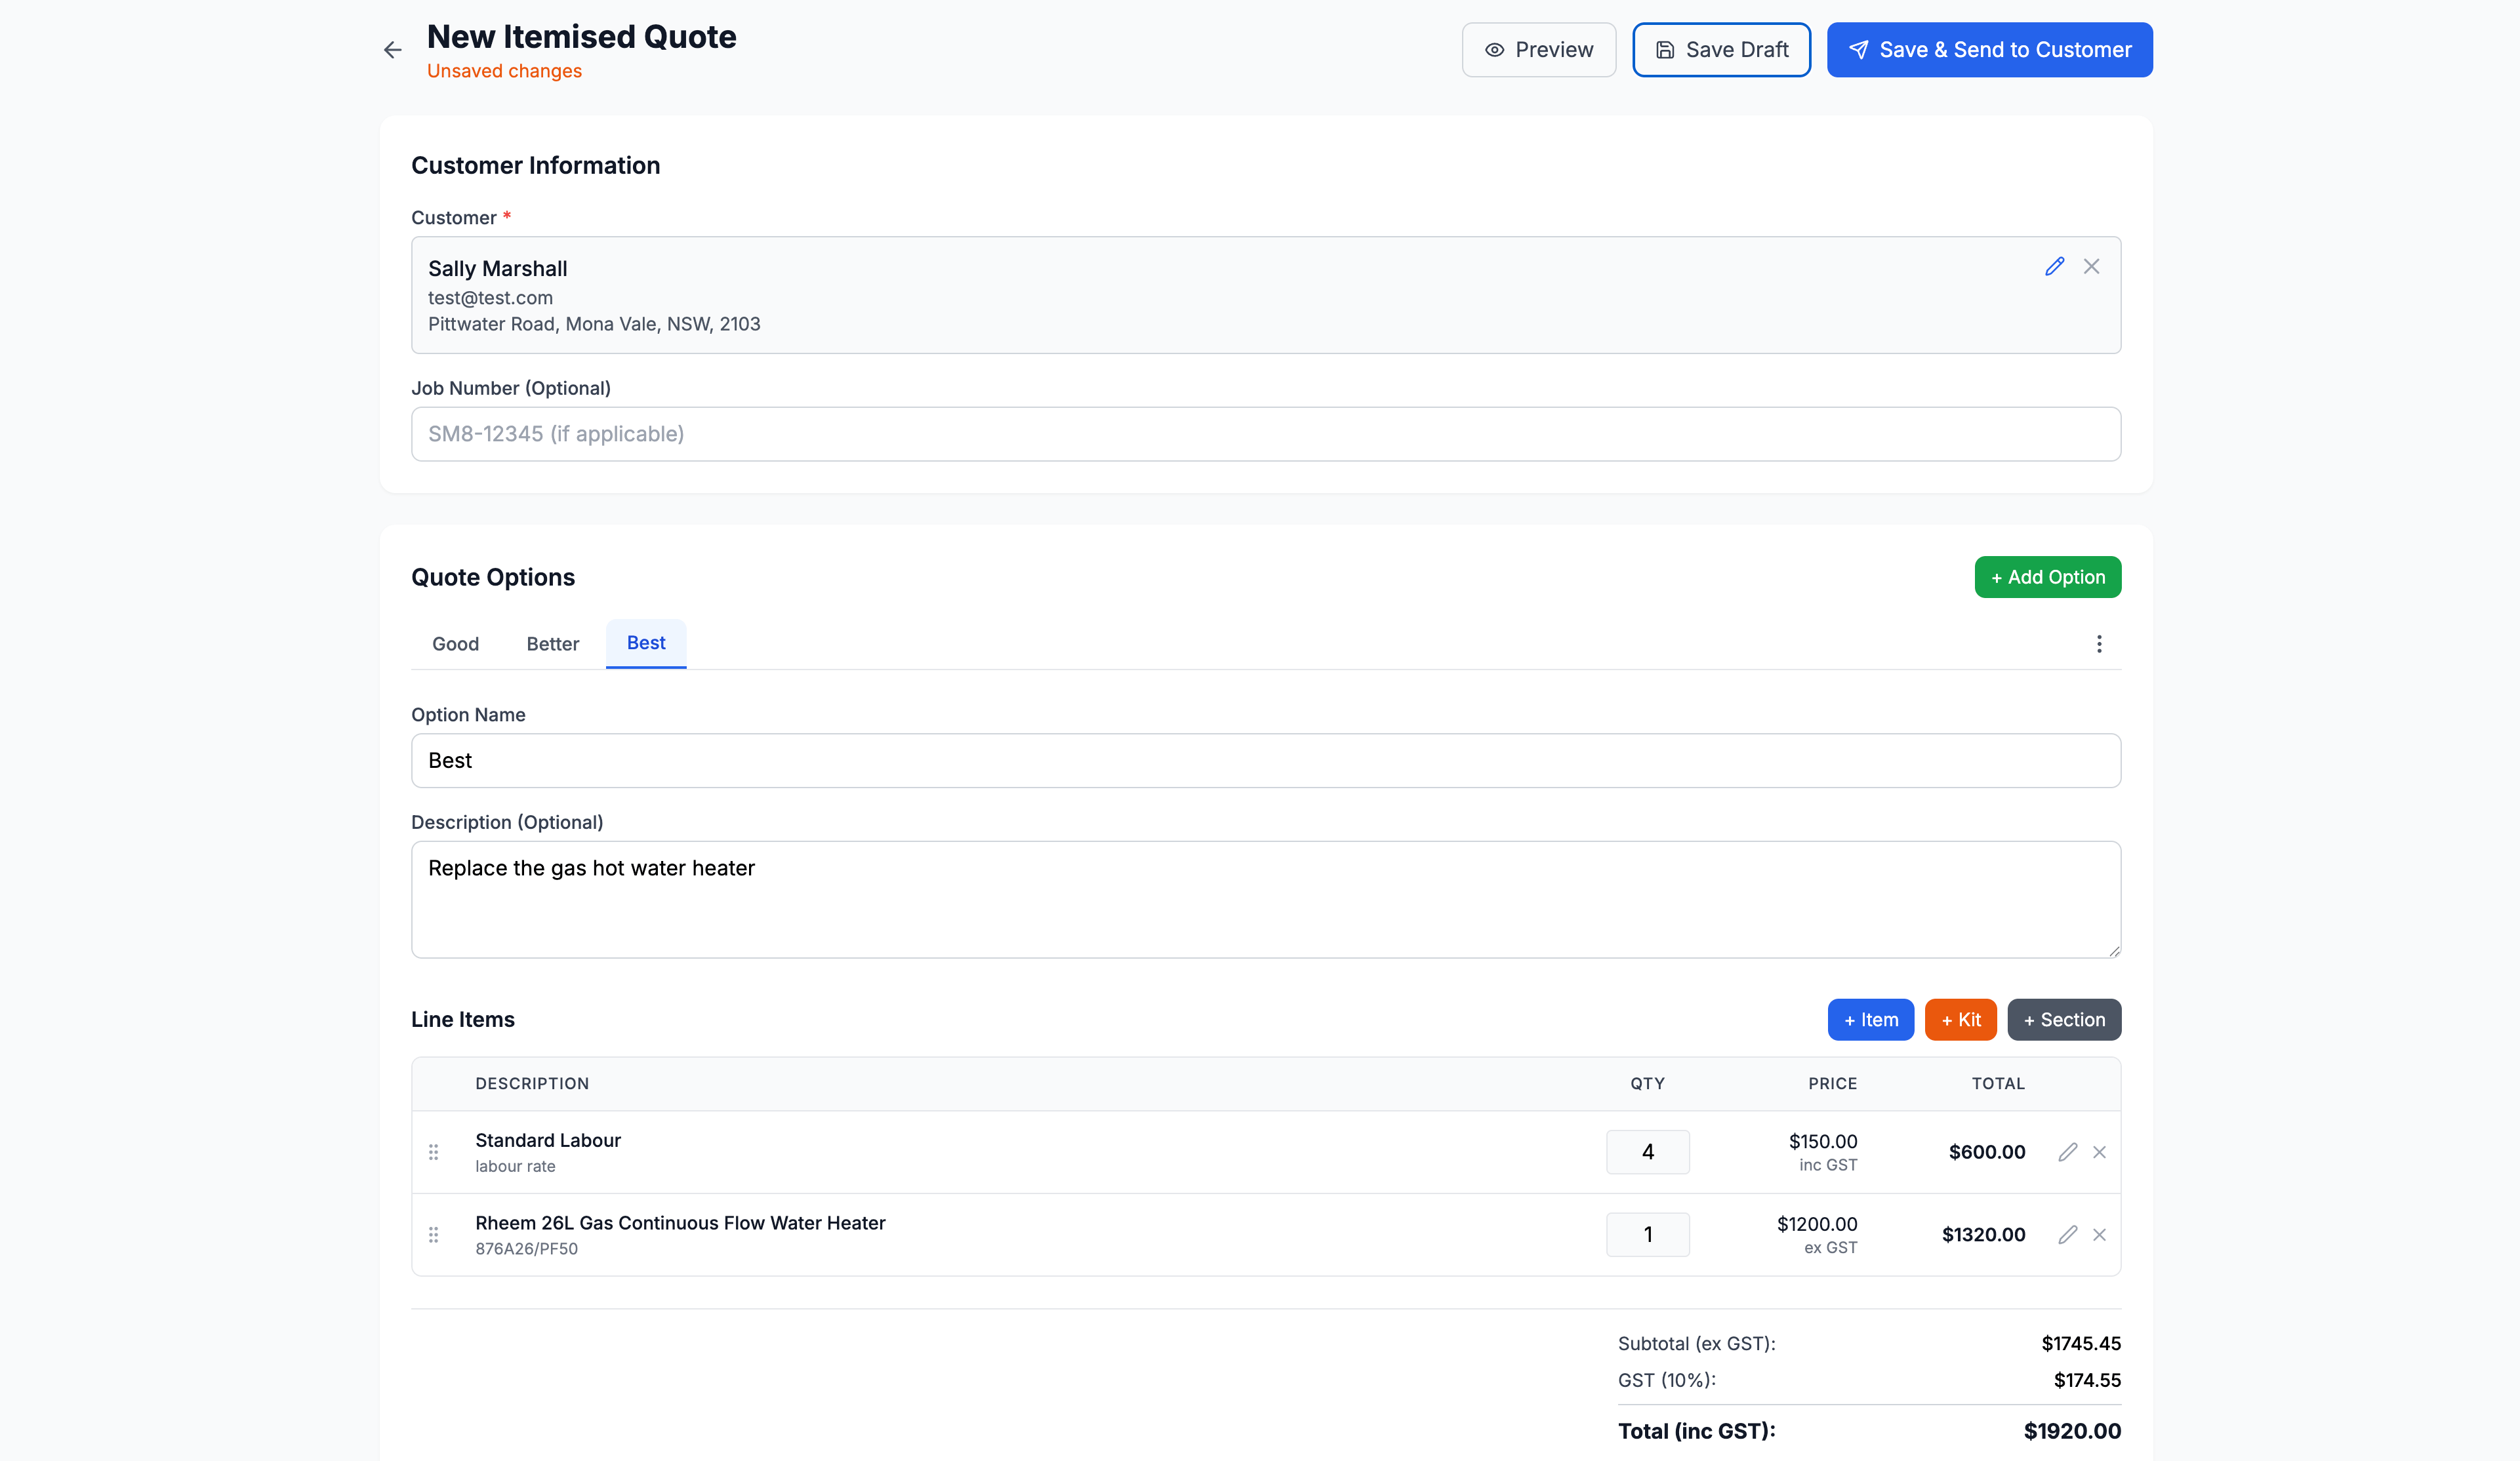The height and width of the screenshot is (1461, 2520).
Task: Open the quote option overflow menu
Action: click(x=2100, y=644)
